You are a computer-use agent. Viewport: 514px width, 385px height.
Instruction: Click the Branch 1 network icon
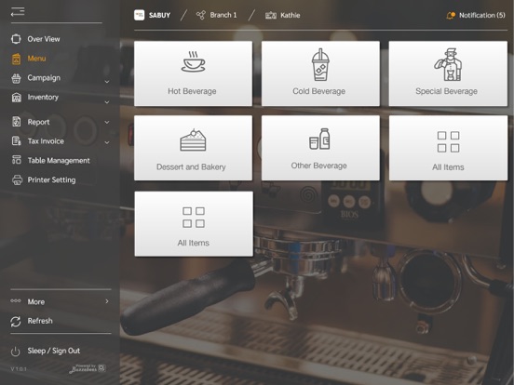(200, 15)
